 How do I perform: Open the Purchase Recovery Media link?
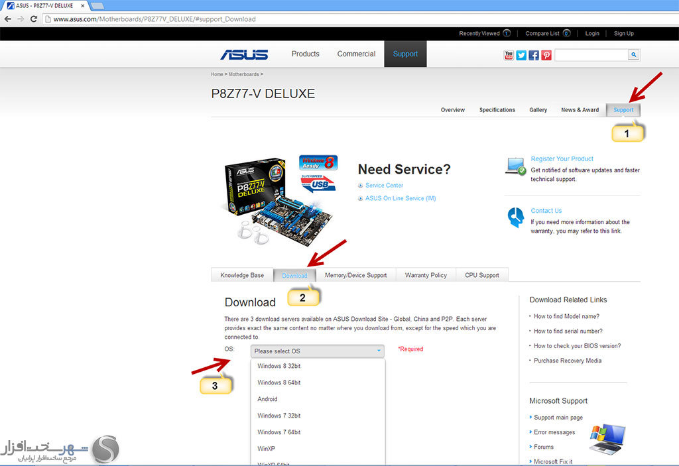(x=568, y=361)
